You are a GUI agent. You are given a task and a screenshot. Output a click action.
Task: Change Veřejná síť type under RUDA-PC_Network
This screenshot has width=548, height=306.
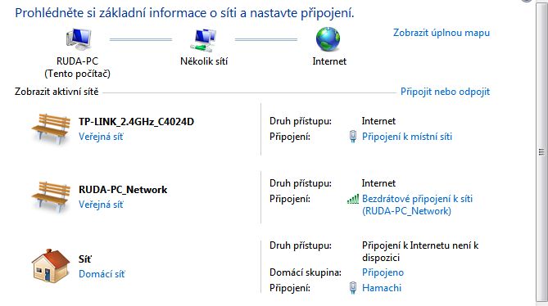(x=101, y=205)
